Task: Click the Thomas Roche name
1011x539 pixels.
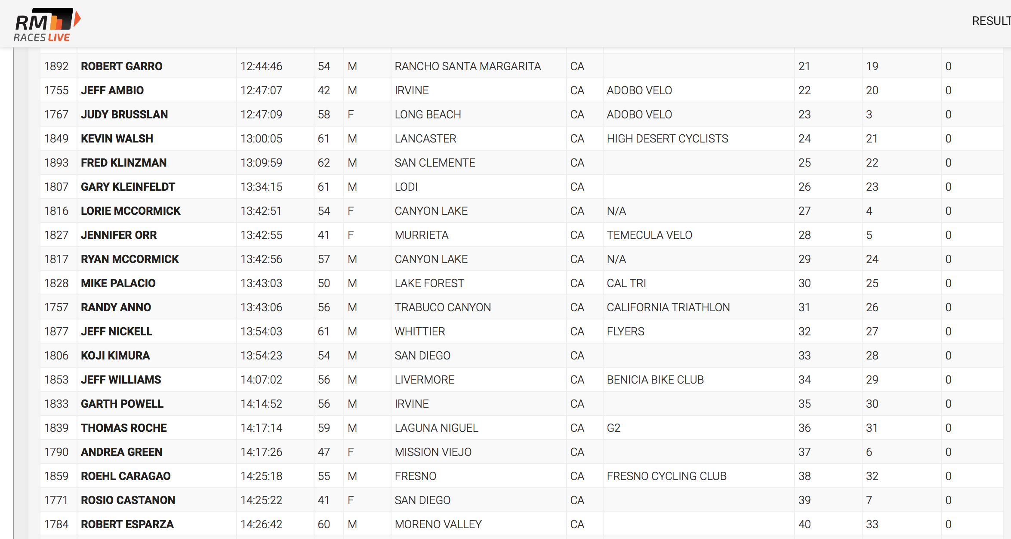Action: [123, 428]
